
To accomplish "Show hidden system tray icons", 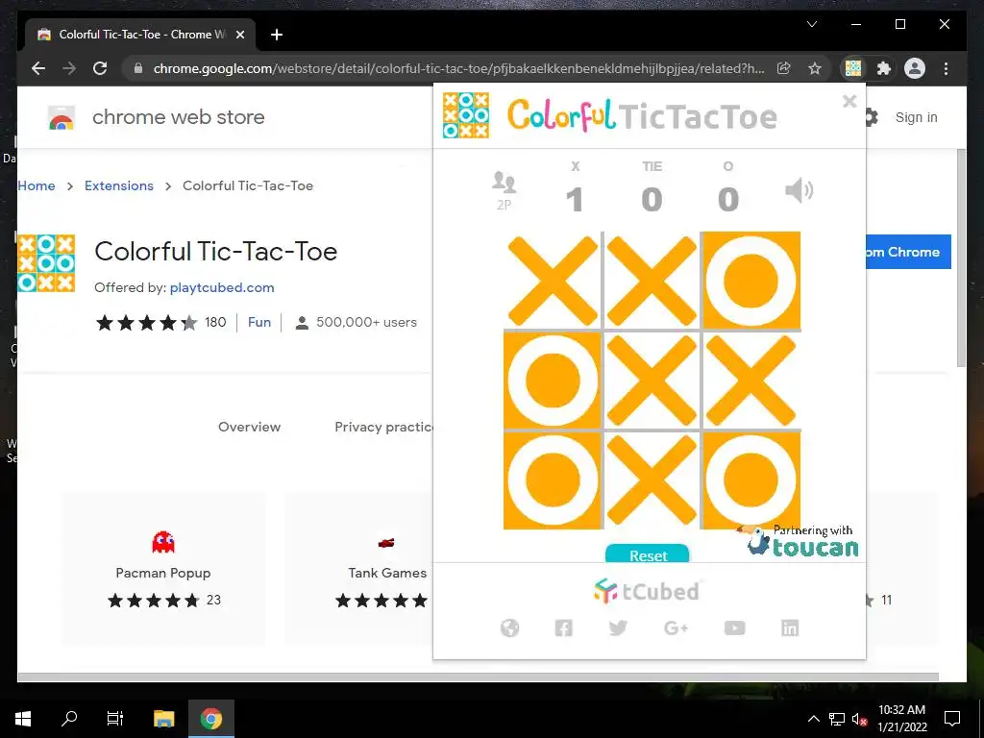I will pos(813,719).
